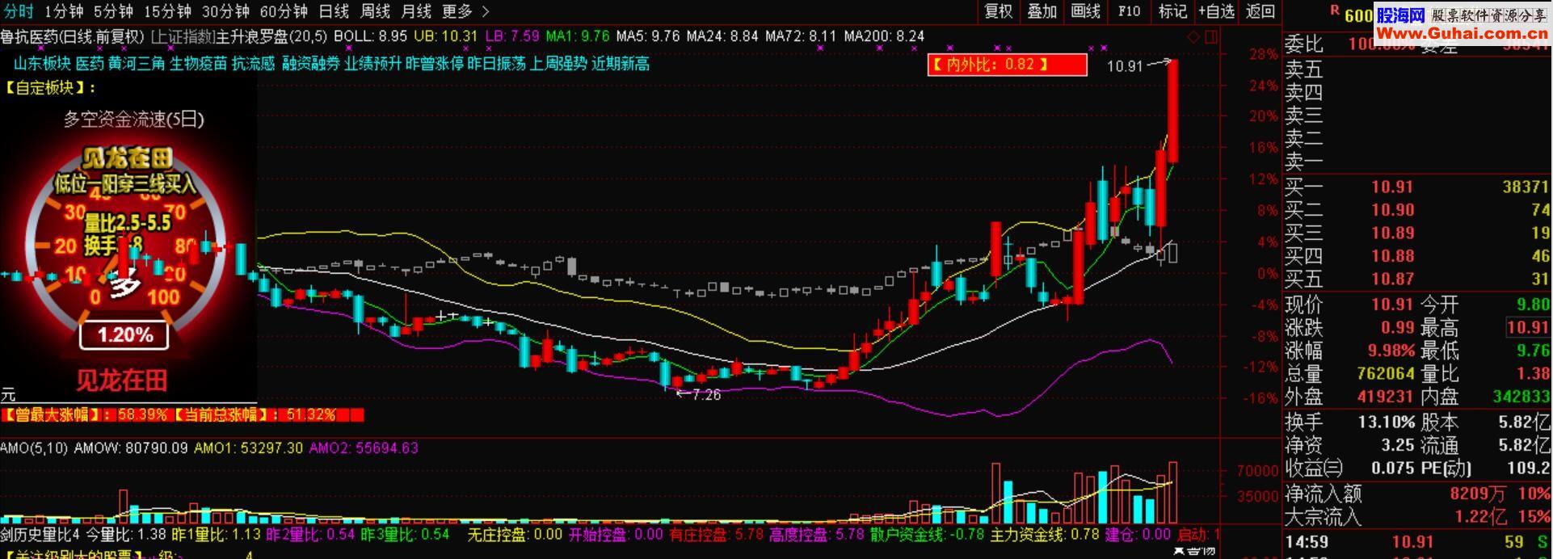Image resolution: width=1553 pixels, height=559 pixels.
Task: Switch to 月线 monthly chart
Action: click(416, 11)
